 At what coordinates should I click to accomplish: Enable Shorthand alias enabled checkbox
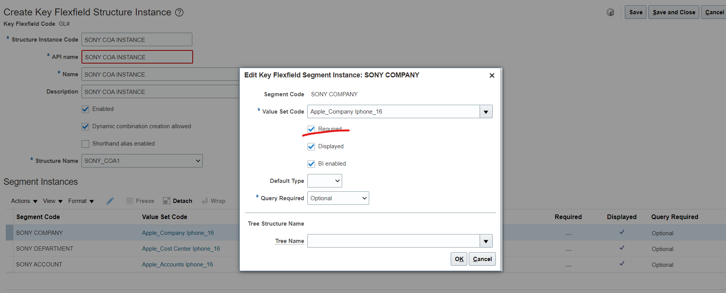coord(85,144)
